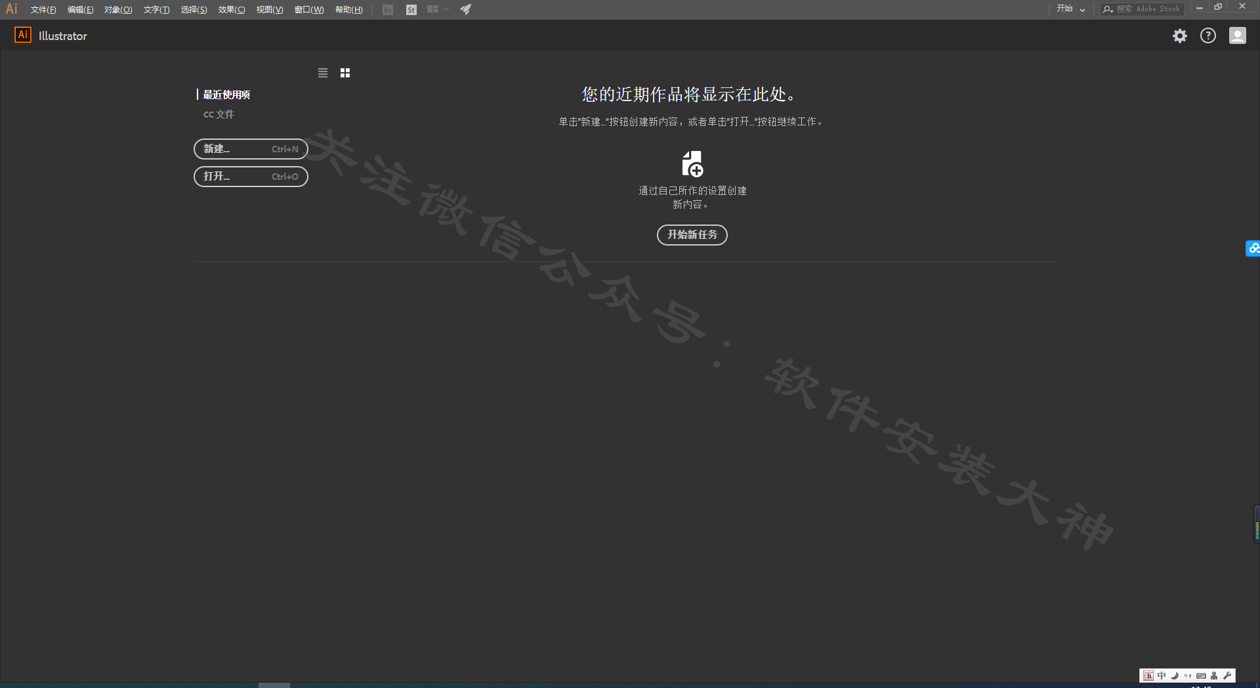This screenshot has height=688, width=1260.
Task: Click the user person icon in IME bar
Action: pyautogui.click(x=1214, y=676)
